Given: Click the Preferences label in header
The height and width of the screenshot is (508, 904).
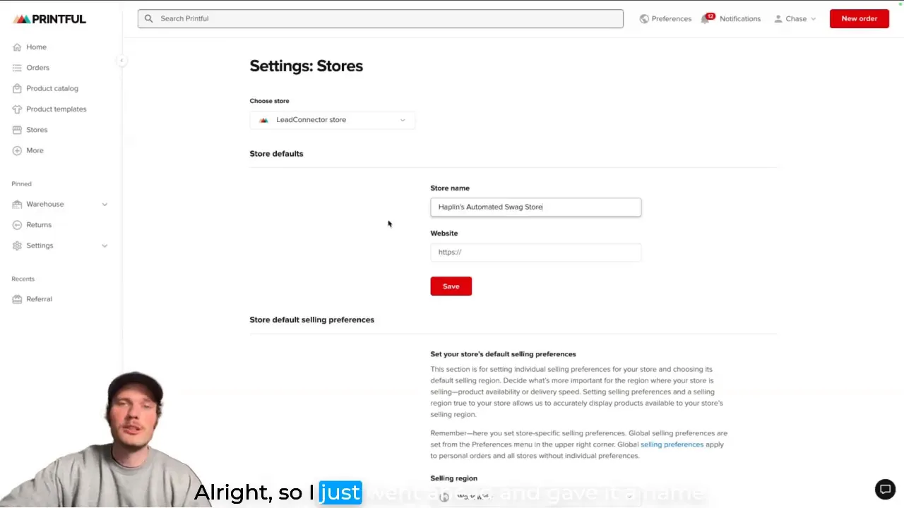Looking at the screenshot, I should [671, 19].
